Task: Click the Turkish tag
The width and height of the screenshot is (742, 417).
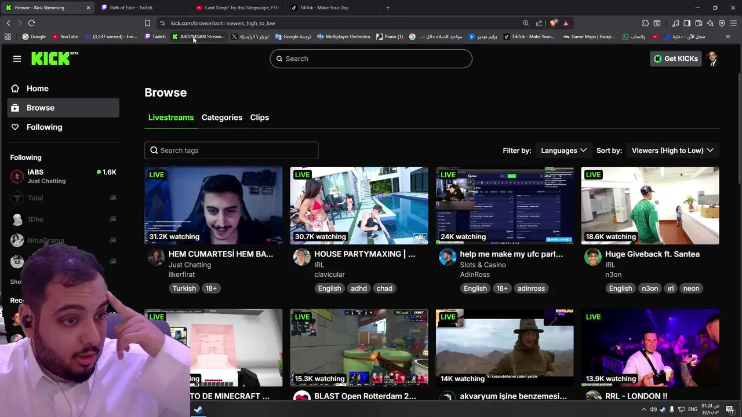Action: pos(184,288)
